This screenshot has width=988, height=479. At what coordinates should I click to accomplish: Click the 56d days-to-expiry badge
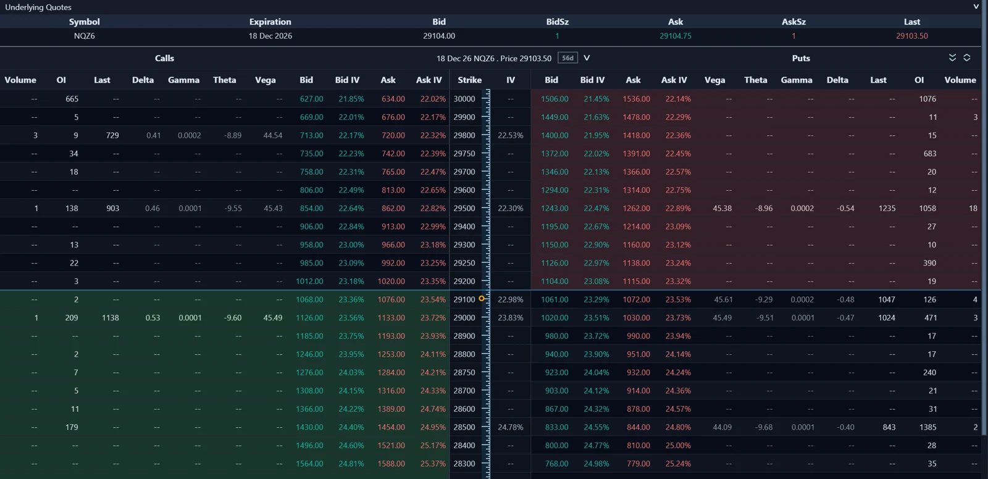coord(567,58)
